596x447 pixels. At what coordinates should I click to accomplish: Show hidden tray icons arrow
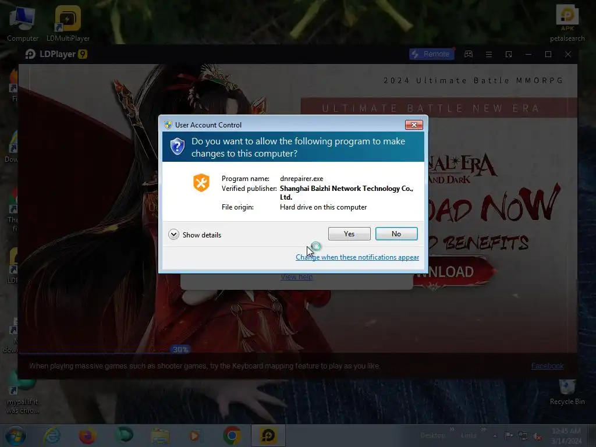[495, 436]
